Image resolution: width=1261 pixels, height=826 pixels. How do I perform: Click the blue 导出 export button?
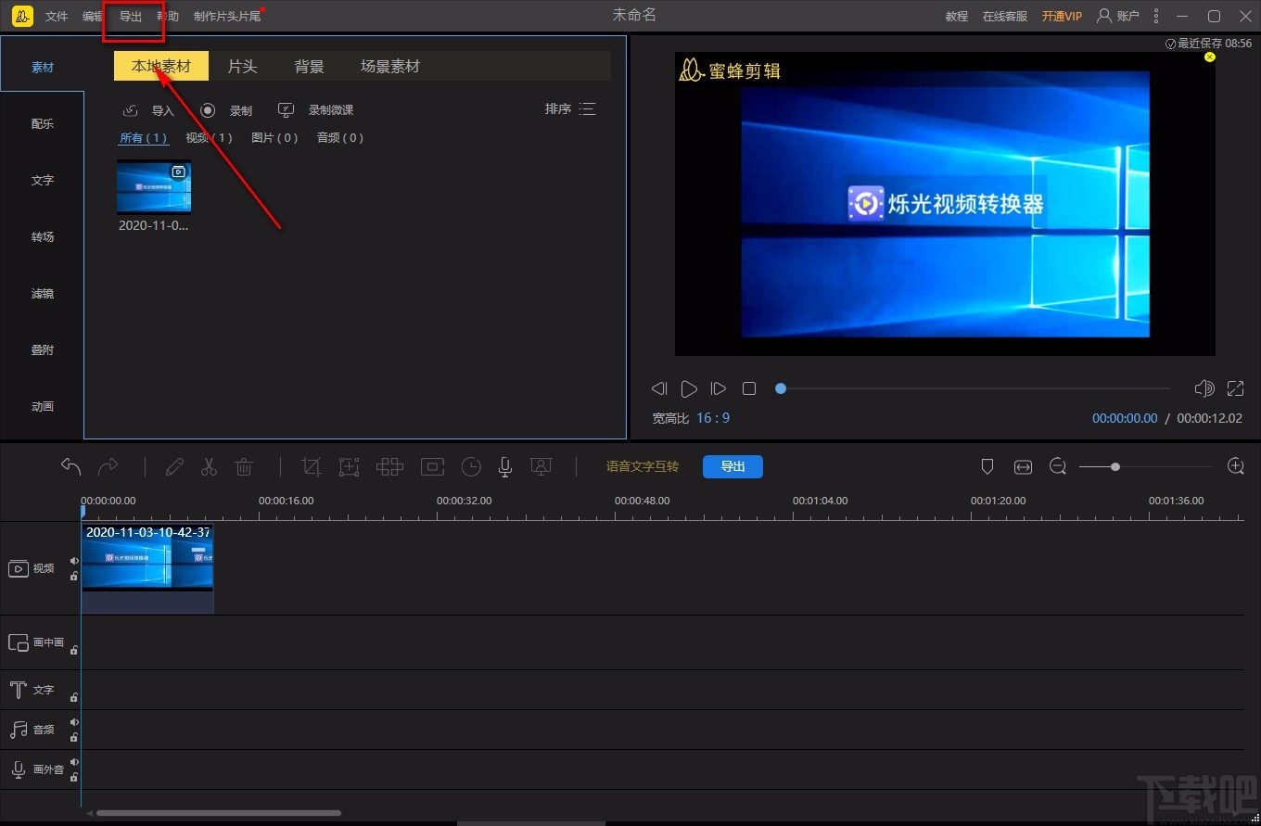pyautogui.click(x=732, y=466)
